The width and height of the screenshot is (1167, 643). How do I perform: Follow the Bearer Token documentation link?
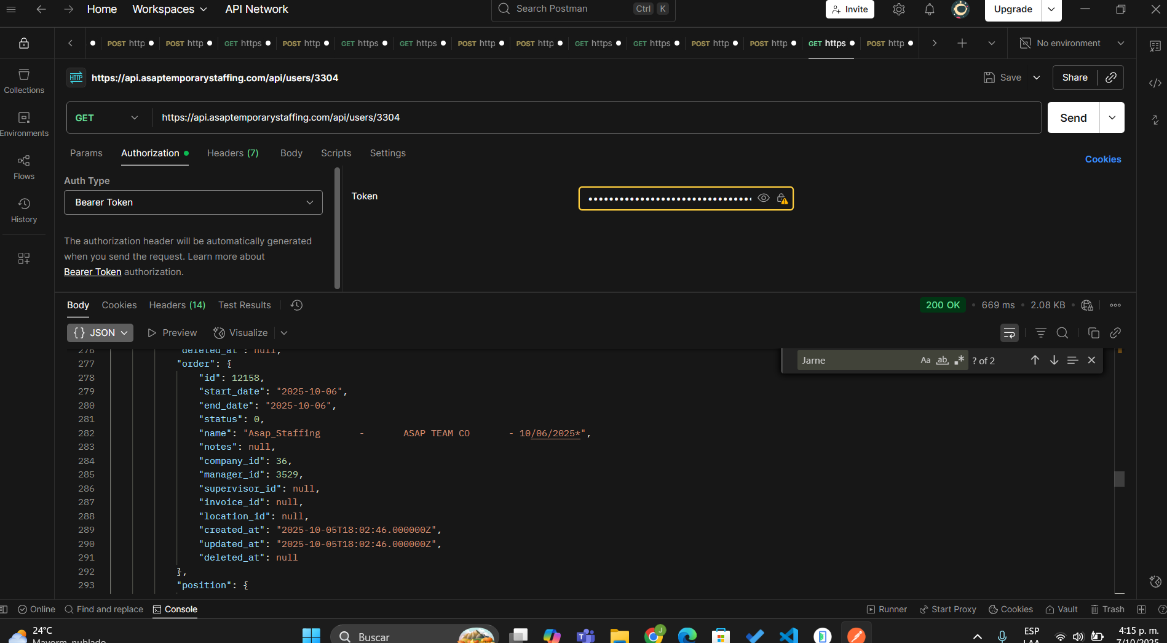(92, 272)
